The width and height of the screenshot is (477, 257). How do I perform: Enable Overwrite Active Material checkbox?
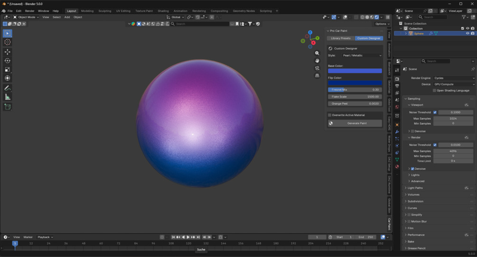[330, 115]
